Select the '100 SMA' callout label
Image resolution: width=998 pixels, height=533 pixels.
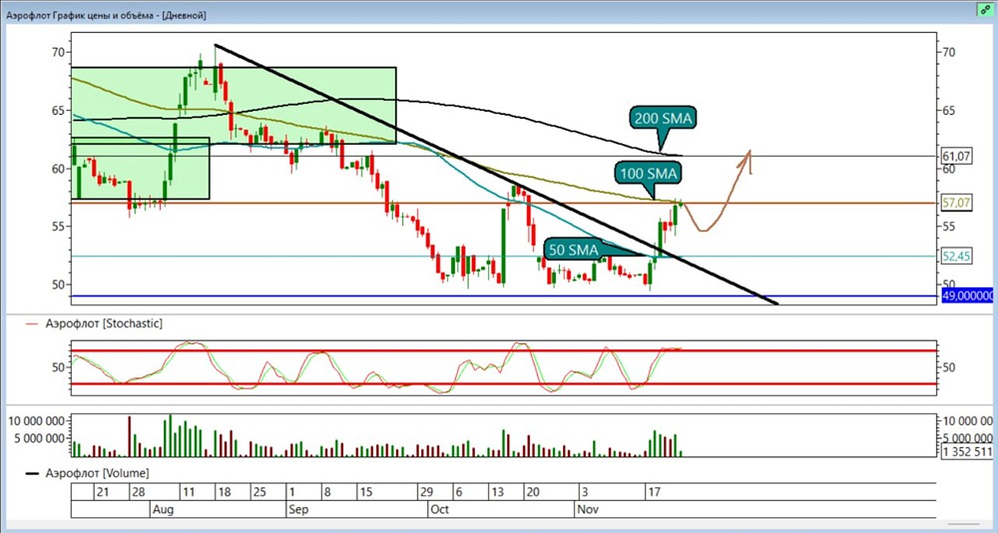click(x=646, y=173)
